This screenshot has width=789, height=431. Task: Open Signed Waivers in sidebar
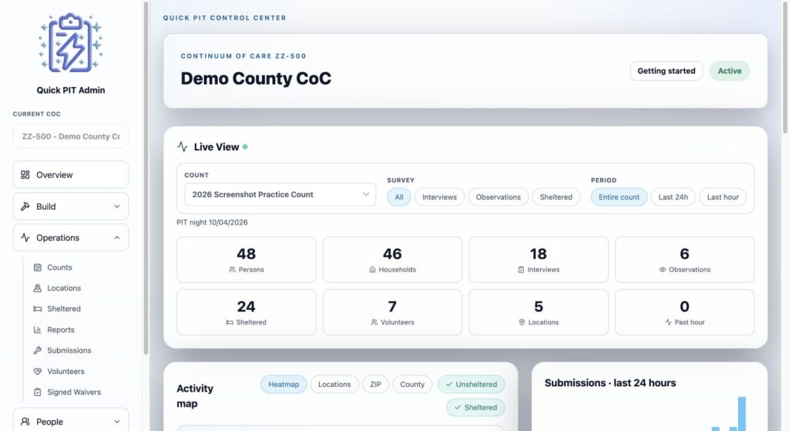tap(73, 392)
